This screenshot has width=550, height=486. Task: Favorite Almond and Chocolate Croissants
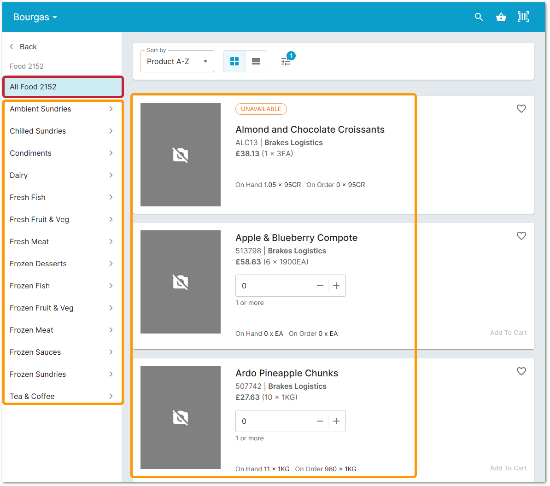(521, 109)
